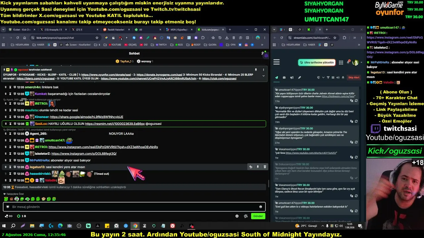The image size is (424, 238).
Task: Open the Windows notification center
Action: (360, 226)
